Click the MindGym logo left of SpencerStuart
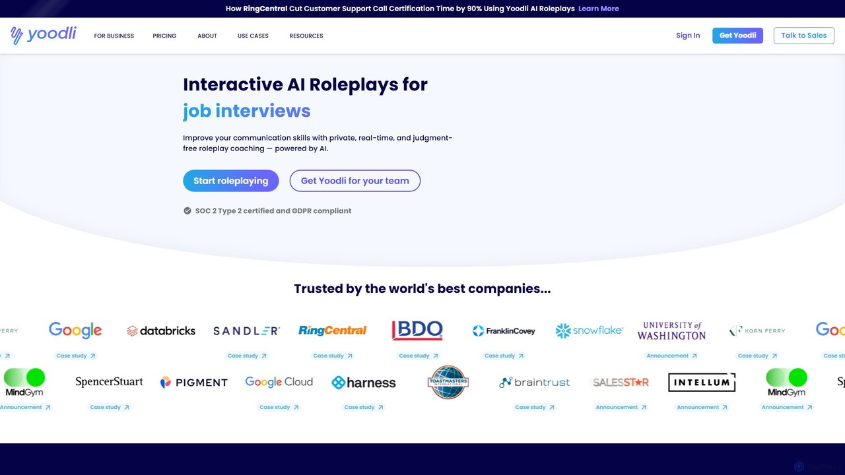 24,382
